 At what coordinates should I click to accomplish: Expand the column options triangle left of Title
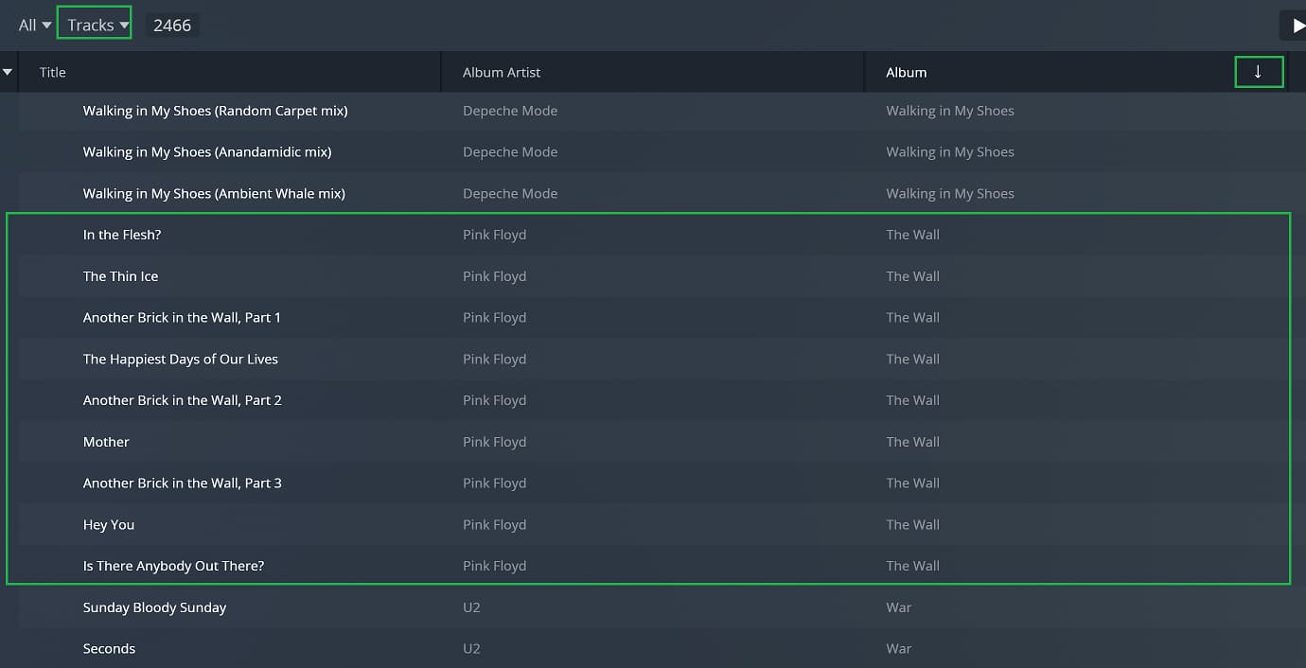[8, 72]
